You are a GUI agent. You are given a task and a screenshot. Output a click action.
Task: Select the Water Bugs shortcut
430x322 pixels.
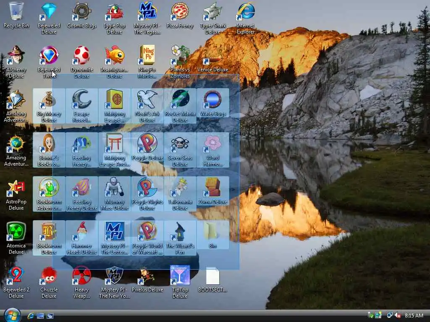(213, 103)
